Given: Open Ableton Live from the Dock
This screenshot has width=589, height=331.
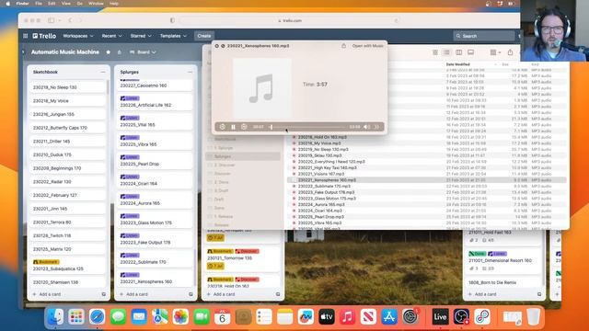Looking at the screenshot, I should point(440,317).
